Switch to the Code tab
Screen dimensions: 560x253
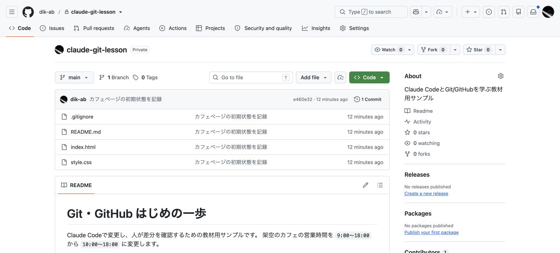click(20, 28)
